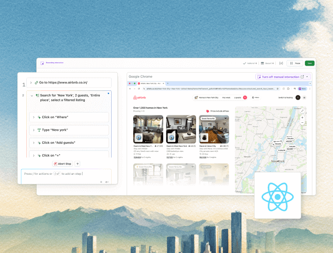Click the green Save button
Screen dimensions: 333x253
(x=310, y=63)
